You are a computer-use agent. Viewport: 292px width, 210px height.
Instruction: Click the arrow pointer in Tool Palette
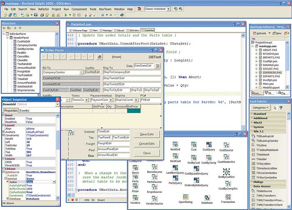click(275, 107)
